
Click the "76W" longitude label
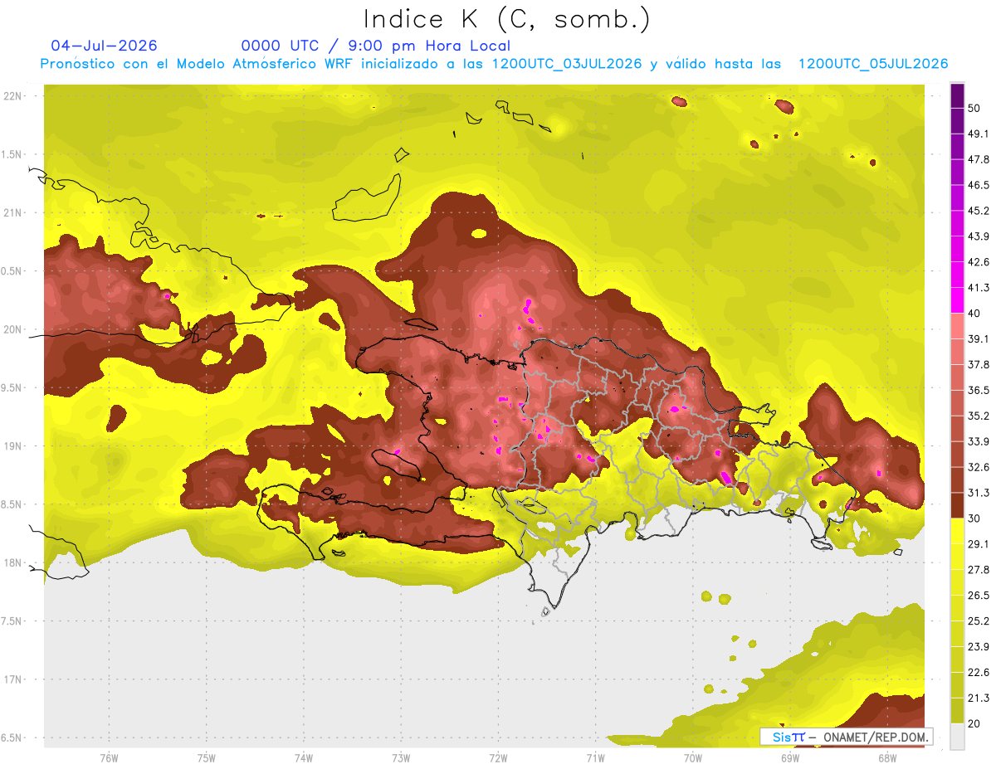pyautogui.click(x=109, y=757)
